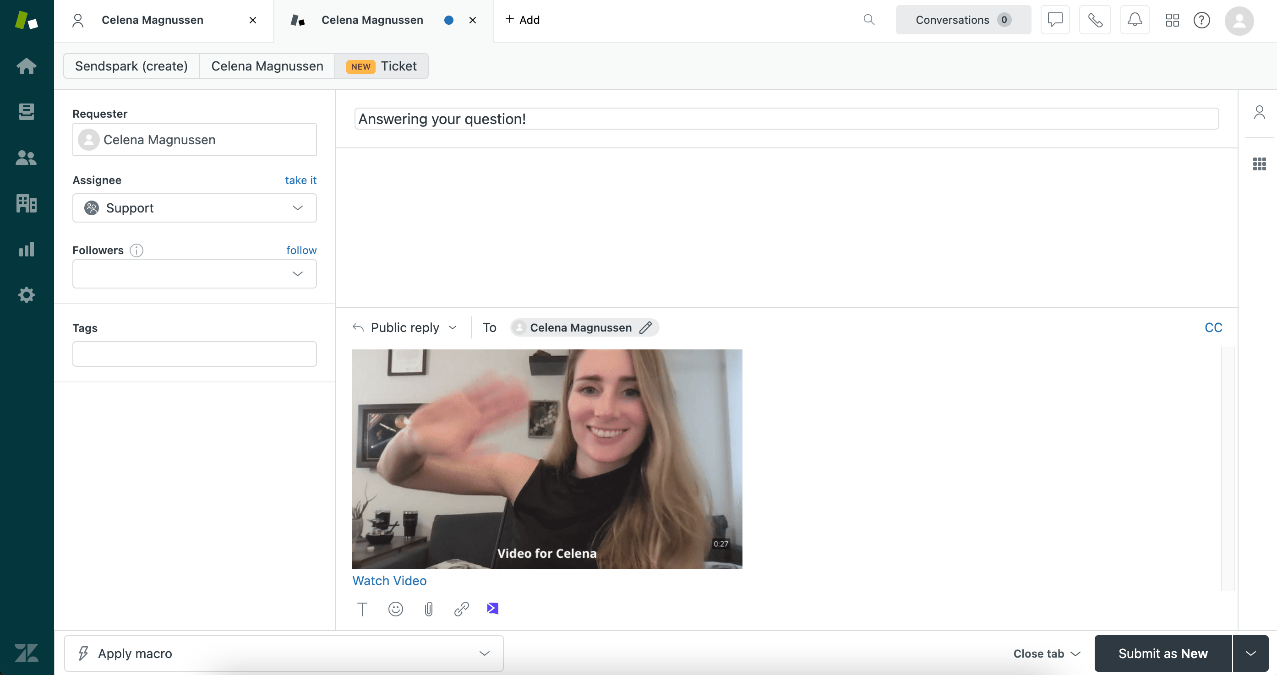Expand the Assignee Support dropdown
The width and height of the screenshot is (1277, 675).
(194, 207)
